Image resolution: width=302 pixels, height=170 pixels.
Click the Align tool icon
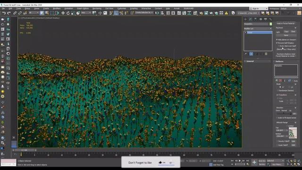click(162, 13)
